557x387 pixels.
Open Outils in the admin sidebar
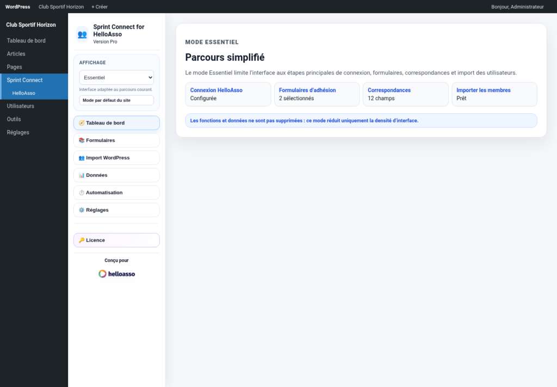click(34, 119)
